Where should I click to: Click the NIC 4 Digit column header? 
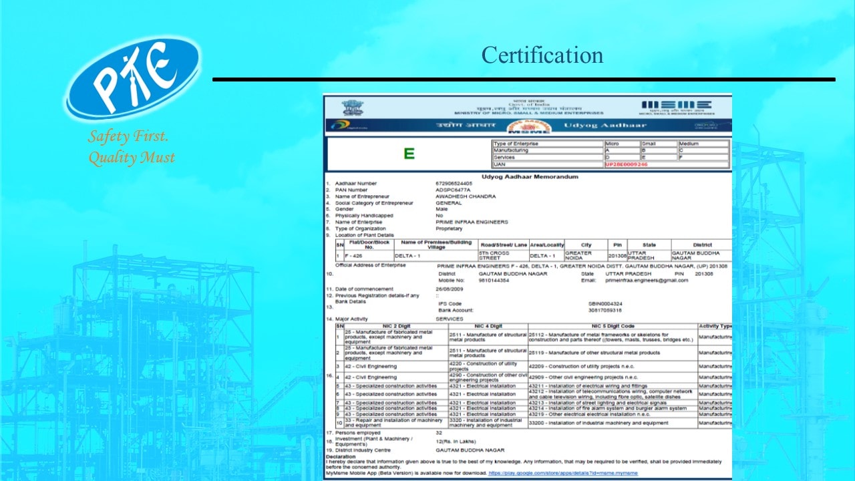click(488, 326)
